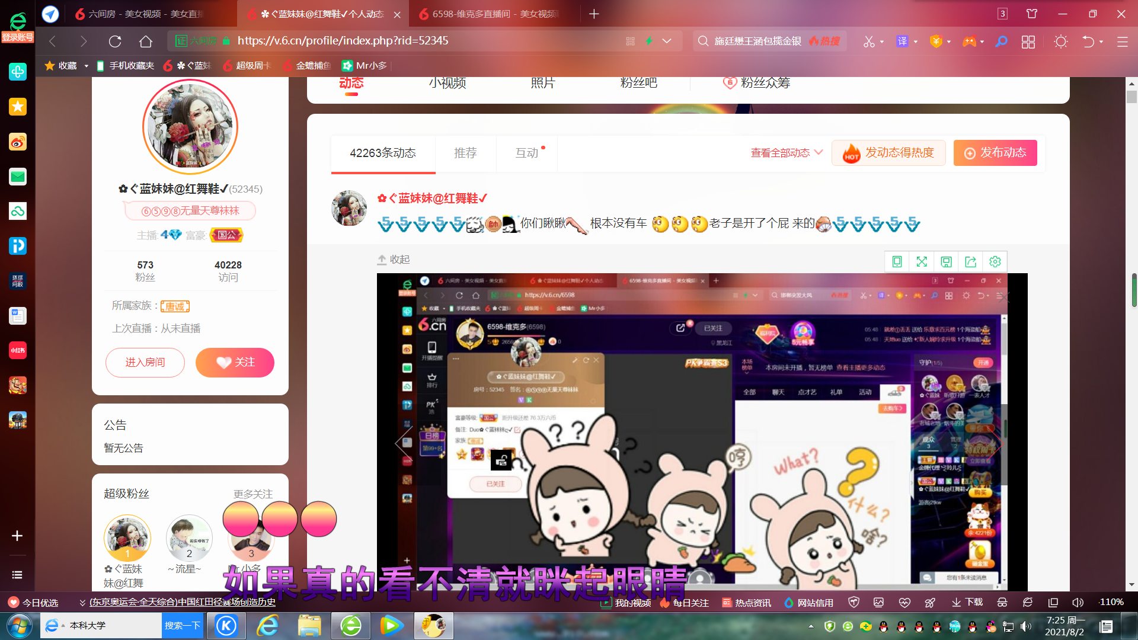Screen dimensions: 1138x640
Task: Open the green mail sidebar icon
Action: [18, 177]
